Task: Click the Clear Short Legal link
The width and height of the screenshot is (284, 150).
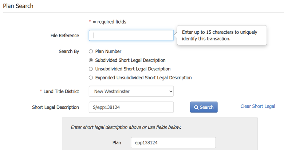Action: 258,107
